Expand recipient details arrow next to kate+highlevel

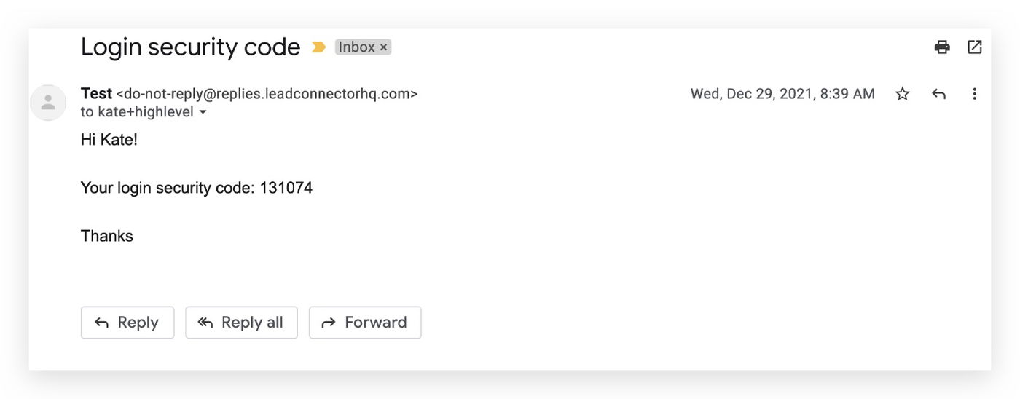(x=203, y=113)
